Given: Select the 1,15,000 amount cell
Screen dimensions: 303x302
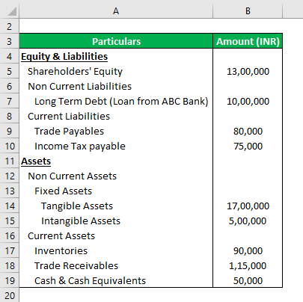Looking at the screenshot, I should point(248,265).
